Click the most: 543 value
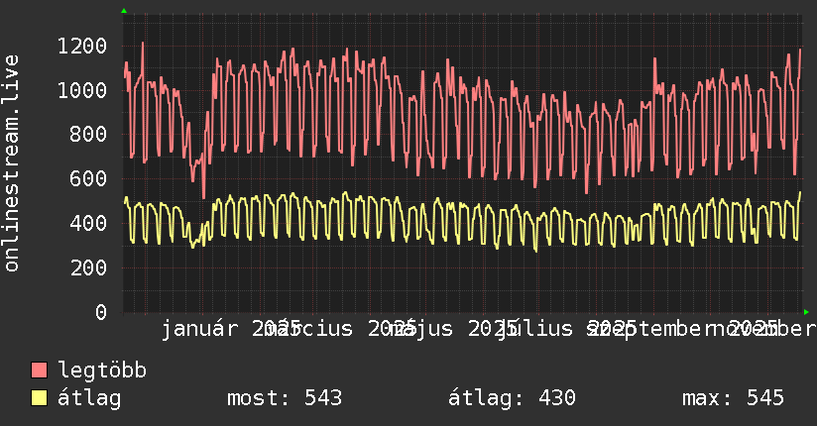This screenshot has height=426, width=817. click(285, 398)
